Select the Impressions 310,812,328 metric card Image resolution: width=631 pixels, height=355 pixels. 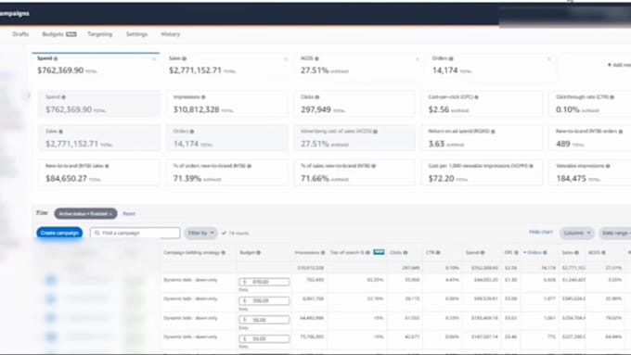tap(227, 104)
